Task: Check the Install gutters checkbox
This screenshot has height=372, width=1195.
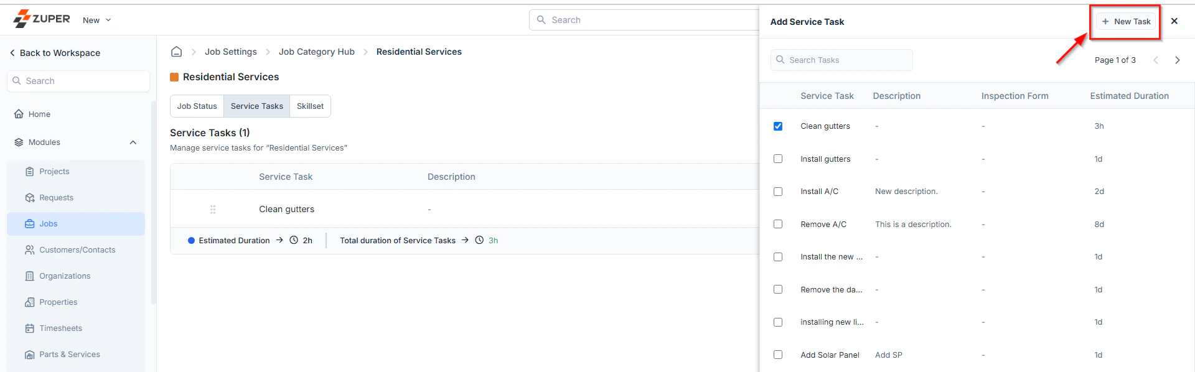Action: coord(778,159)
